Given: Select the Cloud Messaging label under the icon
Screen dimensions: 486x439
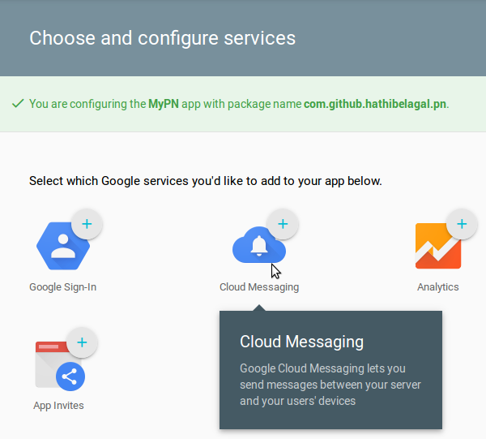Looking at the screenshot, I should click(x=259, y=287).
